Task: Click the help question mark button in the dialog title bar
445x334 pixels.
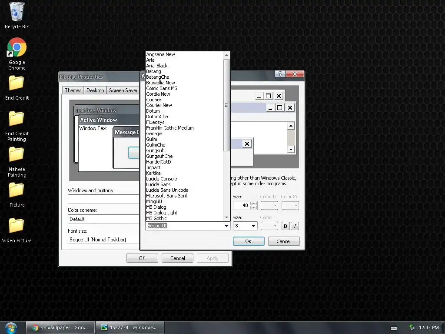Action: (280, 74)
